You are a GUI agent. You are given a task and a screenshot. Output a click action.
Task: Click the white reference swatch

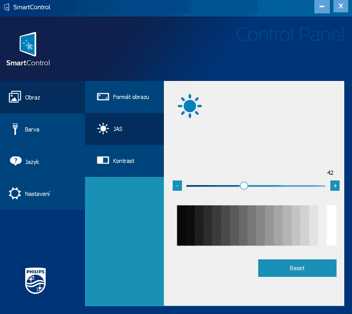pyautogui.click(x=331, y=225)
